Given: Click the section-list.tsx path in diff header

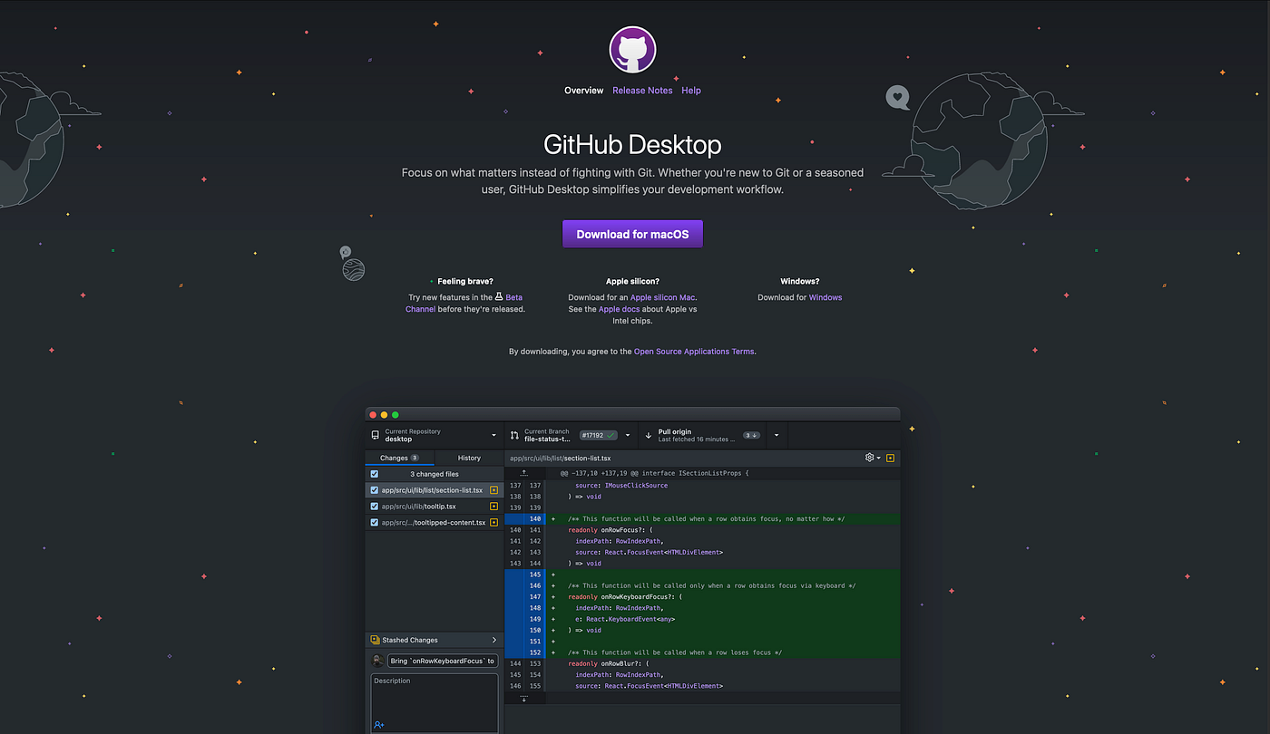Looking at the screenshot, I should [x=561, y=459].
